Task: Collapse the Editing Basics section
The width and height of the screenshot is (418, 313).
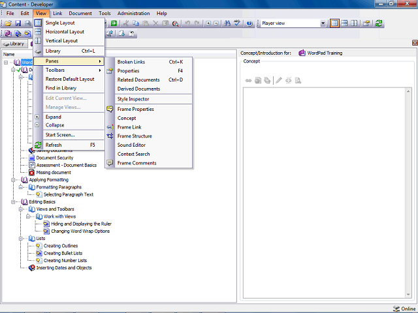Action: point(13,202)
